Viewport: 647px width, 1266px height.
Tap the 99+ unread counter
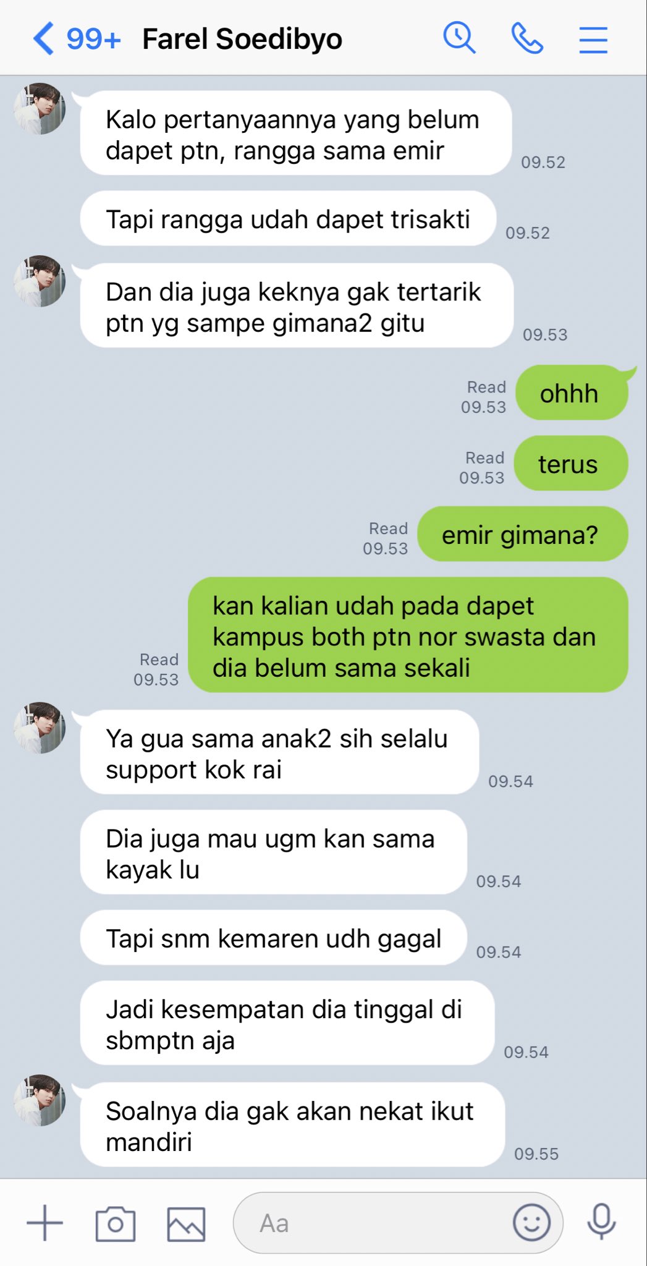[93, 39]
